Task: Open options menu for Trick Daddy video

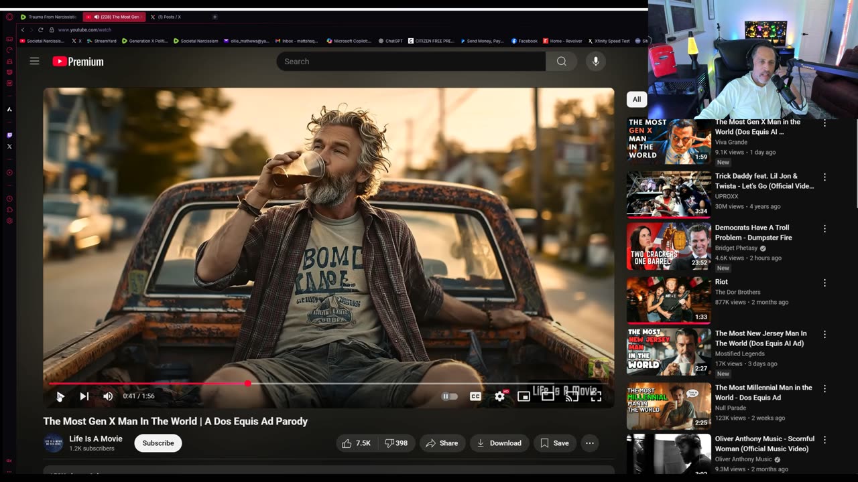Action: (x=824, y=177)
